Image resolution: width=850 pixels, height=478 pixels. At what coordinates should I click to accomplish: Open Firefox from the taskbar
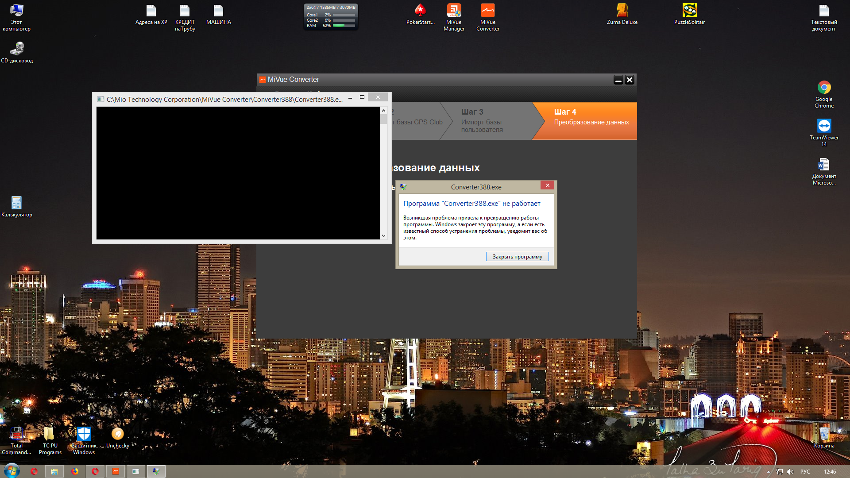[x=74, y=471]
